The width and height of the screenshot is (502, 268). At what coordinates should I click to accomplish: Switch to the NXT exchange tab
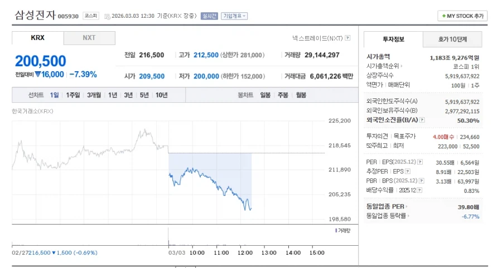(x=89, y=38)
